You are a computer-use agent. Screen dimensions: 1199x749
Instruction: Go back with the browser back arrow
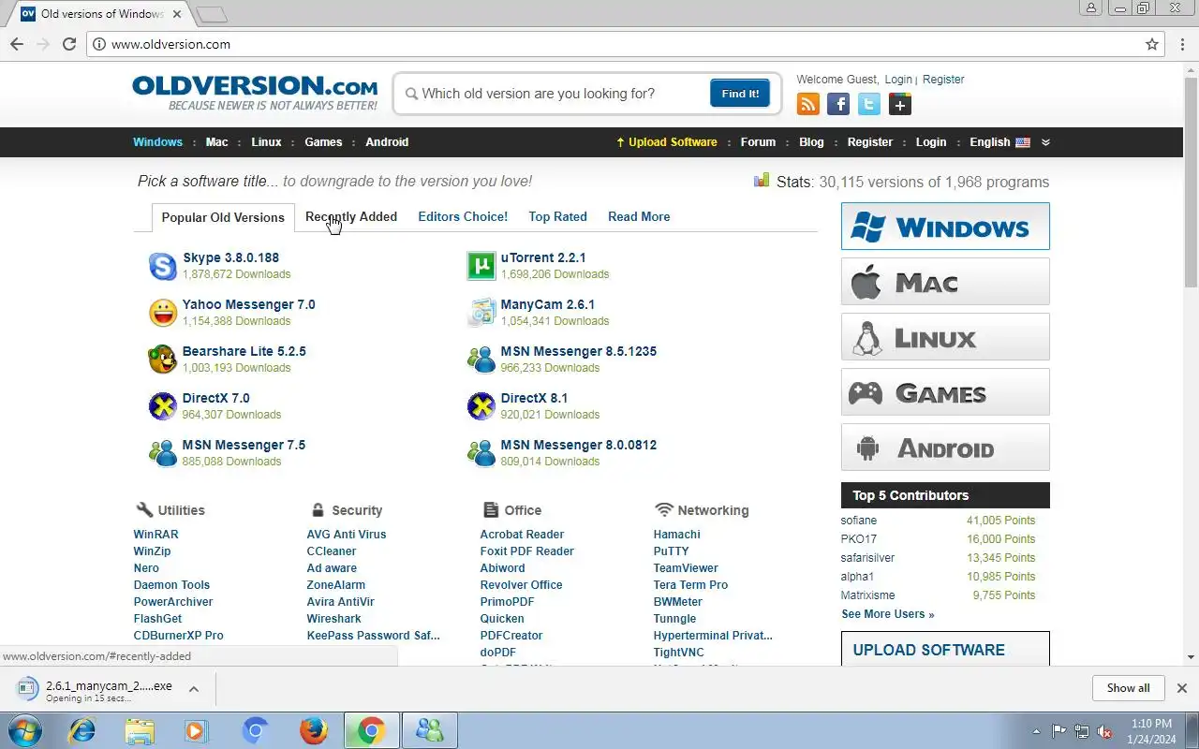pos(17,44)
